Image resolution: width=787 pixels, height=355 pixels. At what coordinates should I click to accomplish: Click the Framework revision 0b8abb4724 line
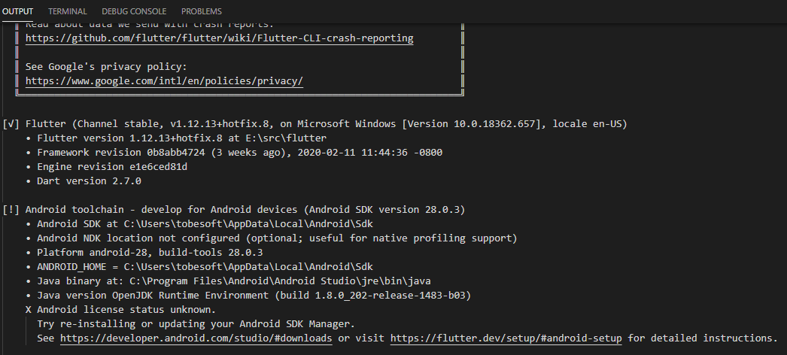click(x=234, y=153)
